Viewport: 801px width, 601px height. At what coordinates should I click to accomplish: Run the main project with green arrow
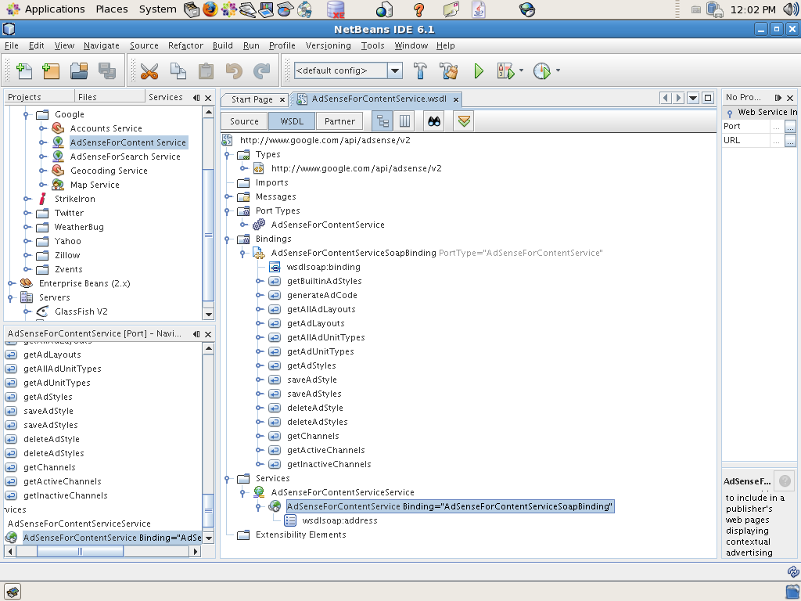(x=479, y=71)
